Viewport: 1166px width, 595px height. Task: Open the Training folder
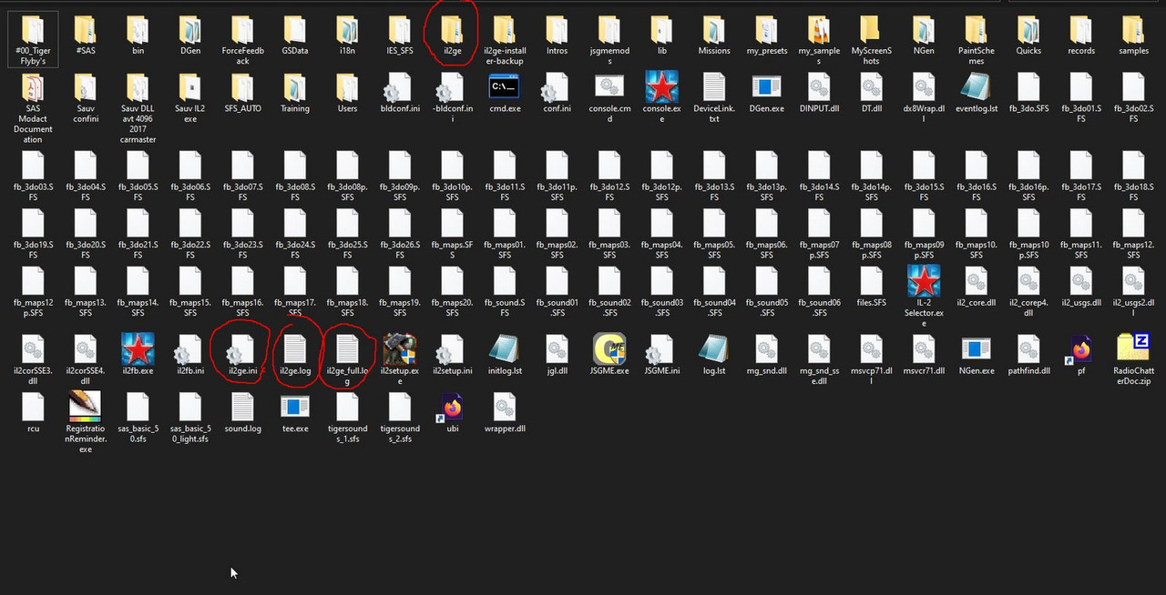coord(295,94)
